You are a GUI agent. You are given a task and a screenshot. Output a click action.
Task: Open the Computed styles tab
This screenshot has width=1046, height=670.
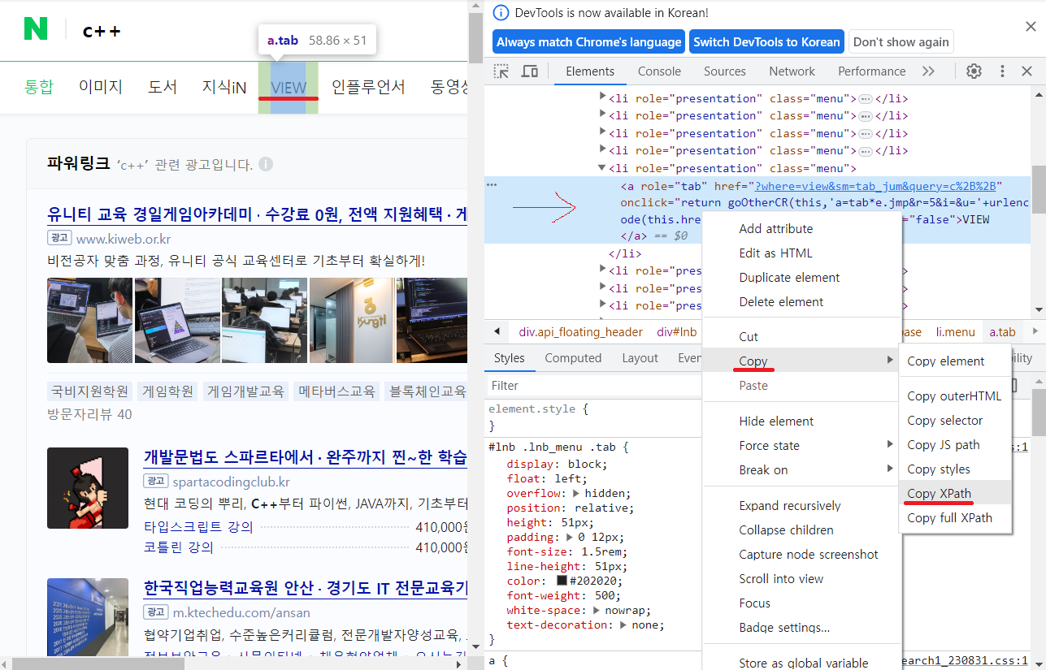click(x=573, y=358)
